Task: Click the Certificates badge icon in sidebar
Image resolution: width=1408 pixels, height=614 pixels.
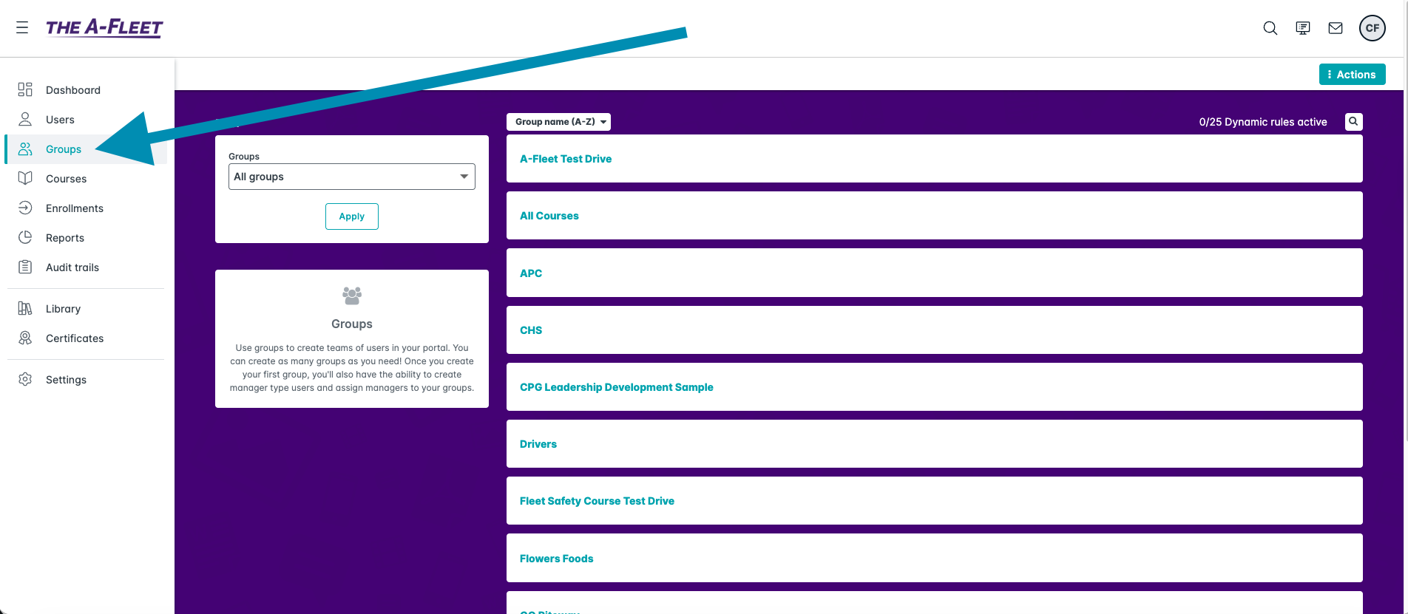Action: (x=25, y=338)
